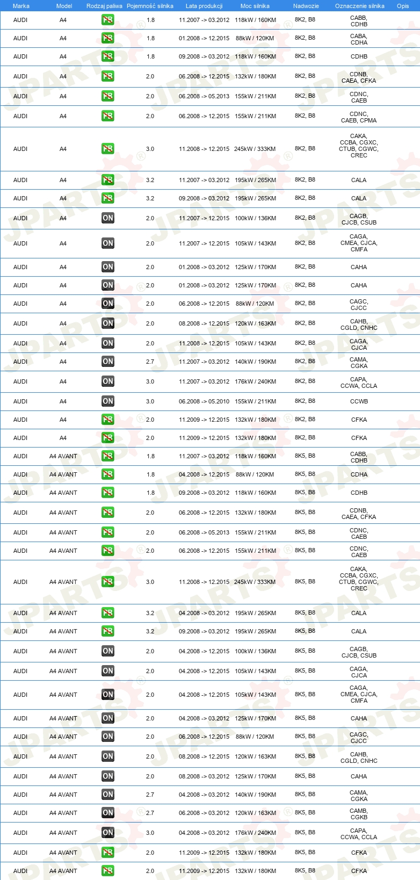Click the Opis column header
Viewport: 420px width, 880px height.
(403, 6)
